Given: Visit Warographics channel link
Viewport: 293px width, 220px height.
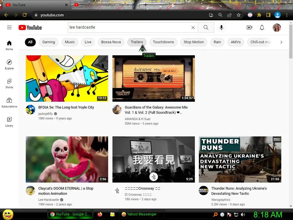Looking at the screenshot, I should pyautogui.click(x=221, y=200).
